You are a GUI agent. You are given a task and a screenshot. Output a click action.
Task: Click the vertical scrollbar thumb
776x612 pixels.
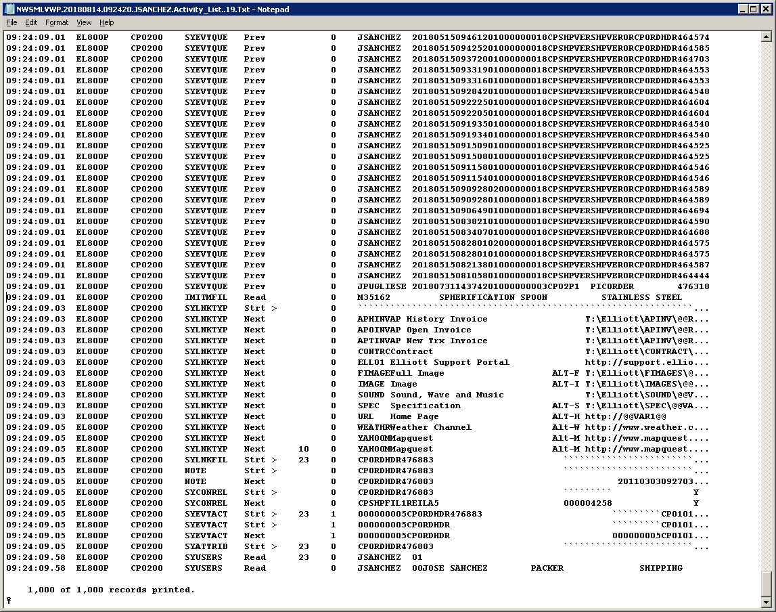(766, 584)
